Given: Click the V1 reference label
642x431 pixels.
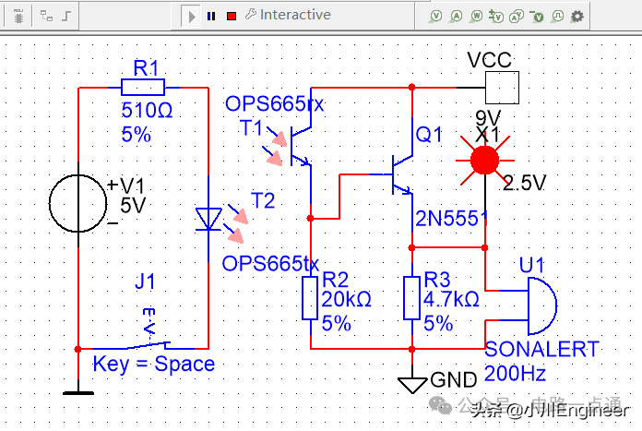Looking at the screenshot, I should click(131, 186).
